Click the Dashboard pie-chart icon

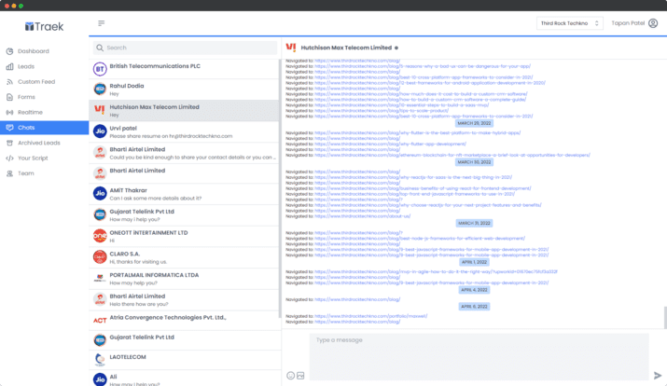9,51
